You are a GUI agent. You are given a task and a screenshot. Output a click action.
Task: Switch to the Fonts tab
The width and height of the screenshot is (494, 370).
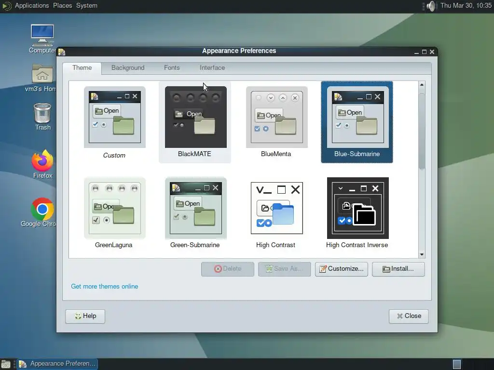click(x=172, y=68)
